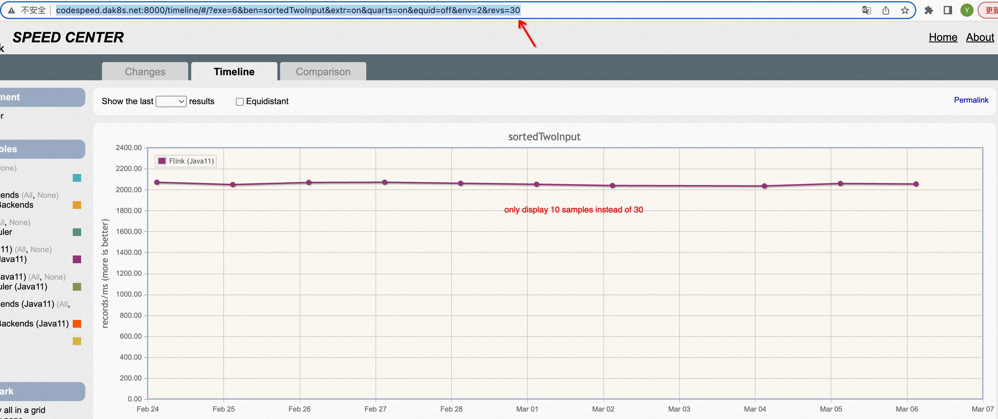Click the Flink (Java11) legend marker

(x=162, y=161)
